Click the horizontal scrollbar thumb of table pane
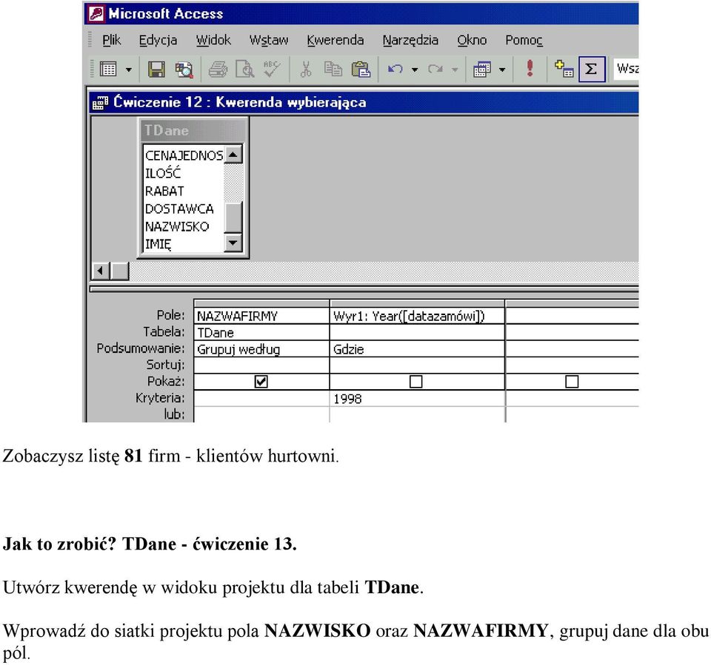The image size is (711, 665). click(x=120, y=271)
